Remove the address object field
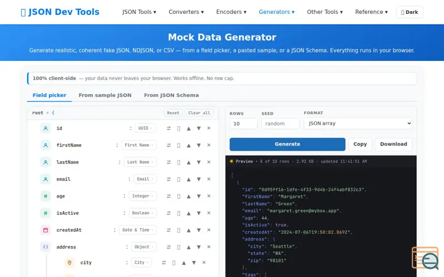Screen dimensions: 444x277 (209, 247)
